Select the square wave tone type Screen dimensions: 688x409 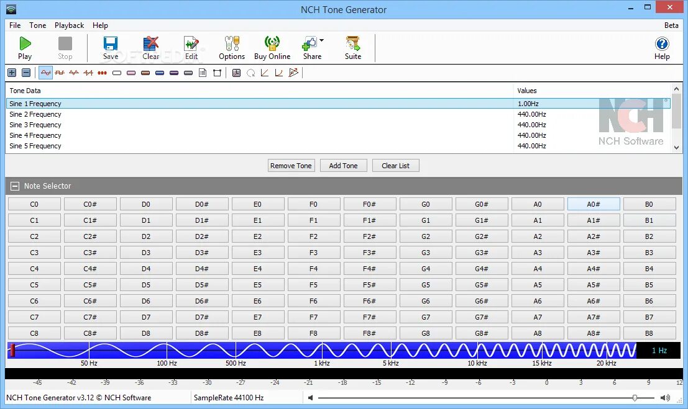click(x=60, y=73)
